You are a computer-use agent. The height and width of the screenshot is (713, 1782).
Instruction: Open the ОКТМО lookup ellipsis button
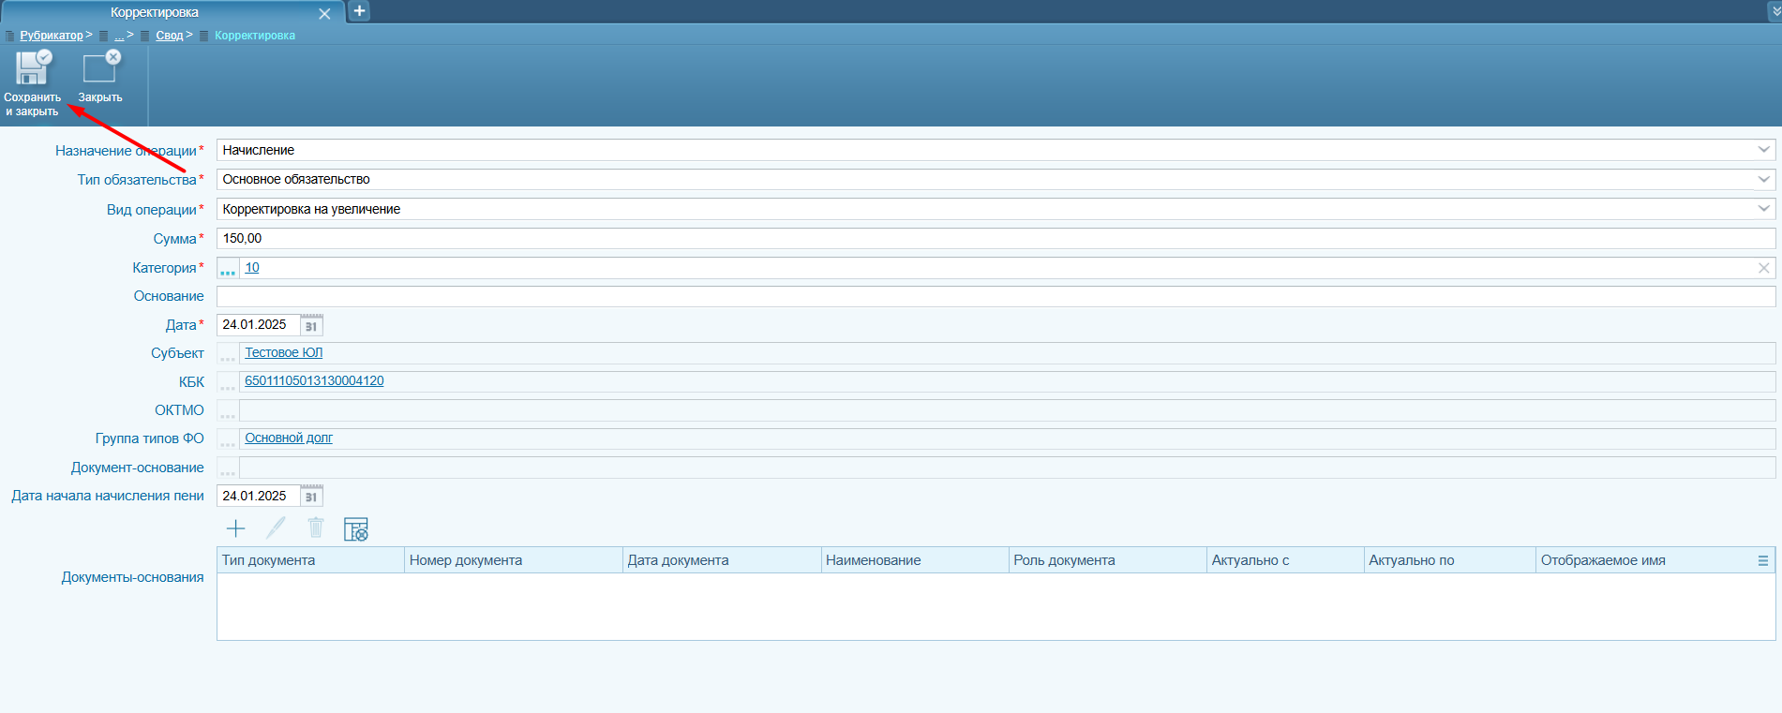tap(228, 410)
